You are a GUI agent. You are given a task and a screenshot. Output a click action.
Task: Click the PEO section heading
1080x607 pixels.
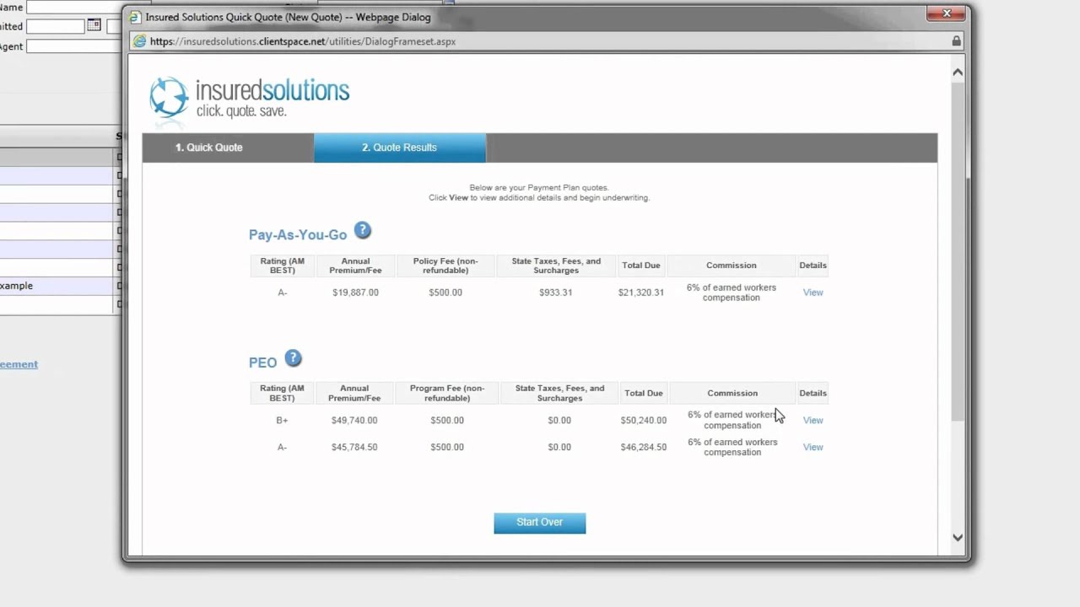262,363
